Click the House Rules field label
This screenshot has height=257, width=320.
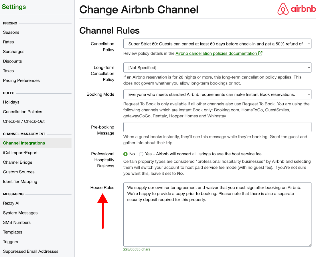click(102, 188)
